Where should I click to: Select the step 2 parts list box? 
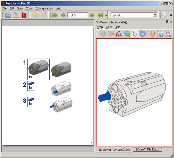[x=31, y=86]
